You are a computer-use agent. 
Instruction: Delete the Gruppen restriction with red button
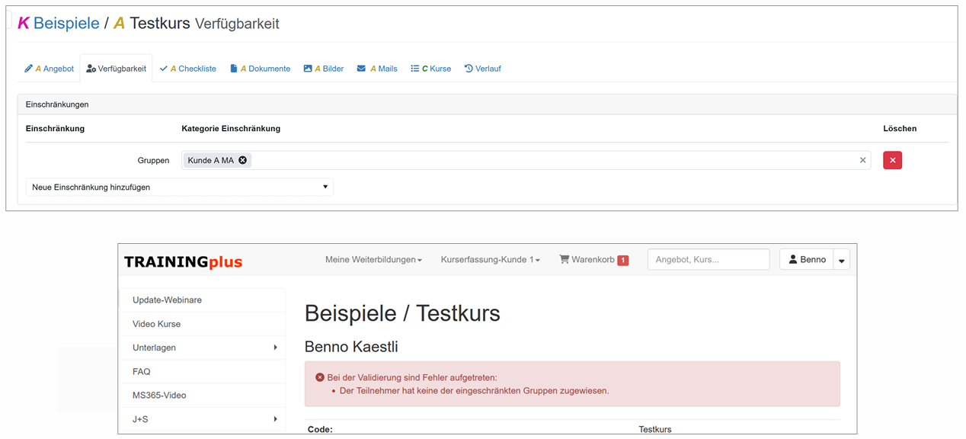coord(892,160)
